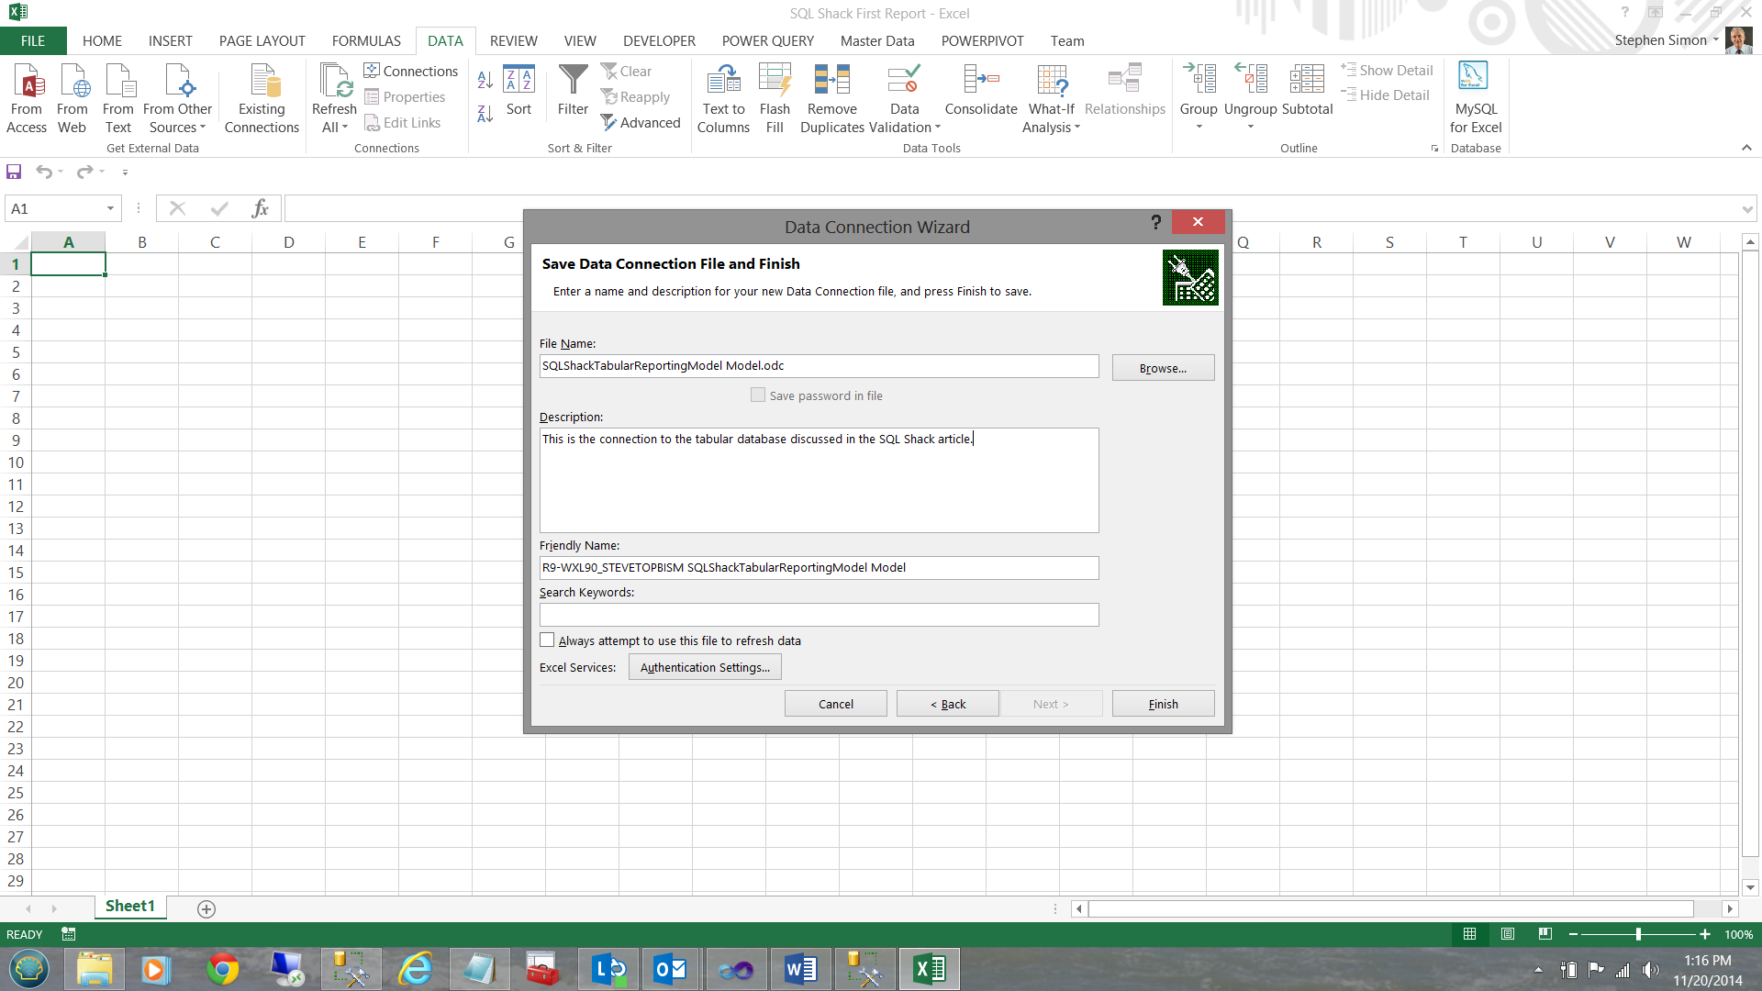Click Finish in the wizard
Screen dimensions: 1762x991
(1163, 704)
